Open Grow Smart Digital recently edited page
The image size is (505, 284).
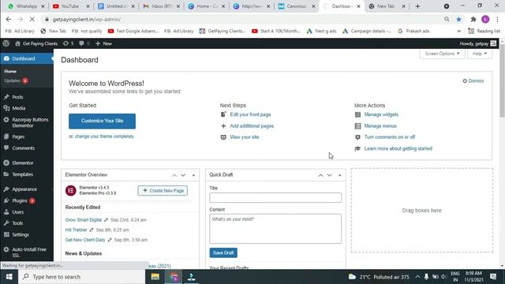(x=84, y=219)
